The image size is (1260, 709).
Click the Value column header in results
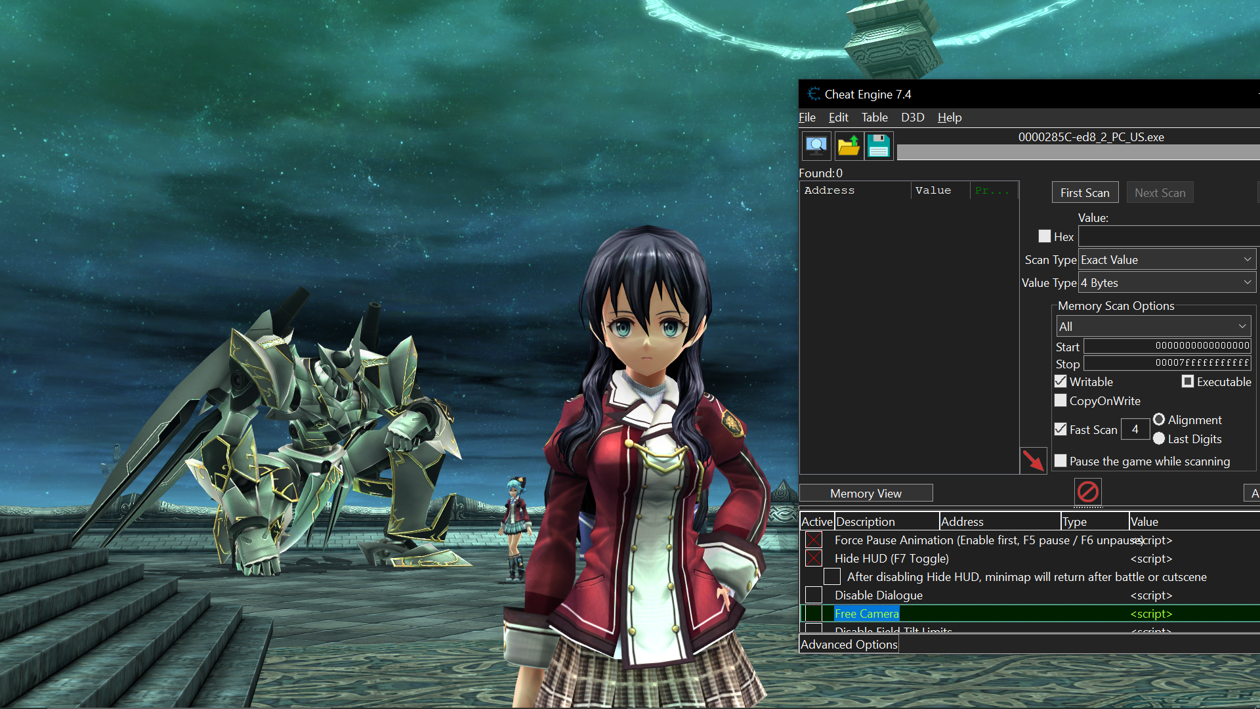click(x=940, y=190)
